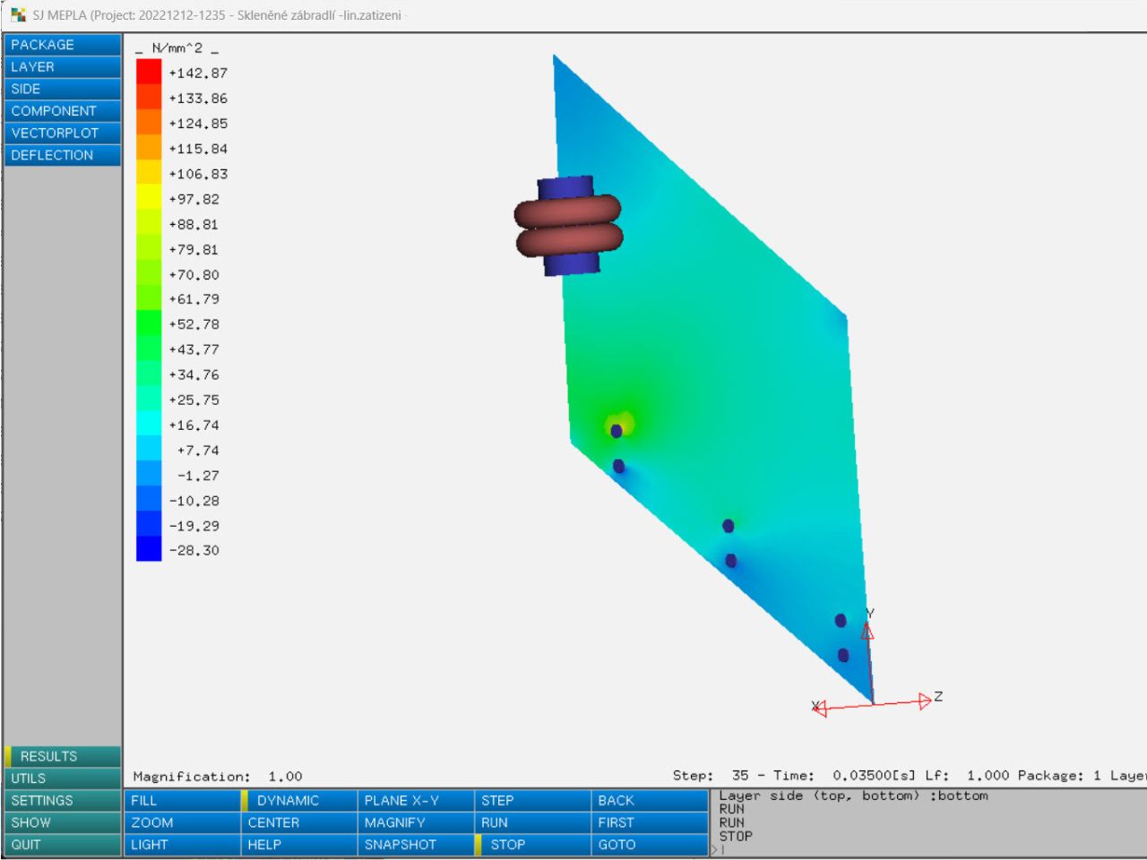Image resolution: width=1147 pixels, height=860 pixels.
Task: Click the MAGNIFY command
Action: click(x=416, y=822)
